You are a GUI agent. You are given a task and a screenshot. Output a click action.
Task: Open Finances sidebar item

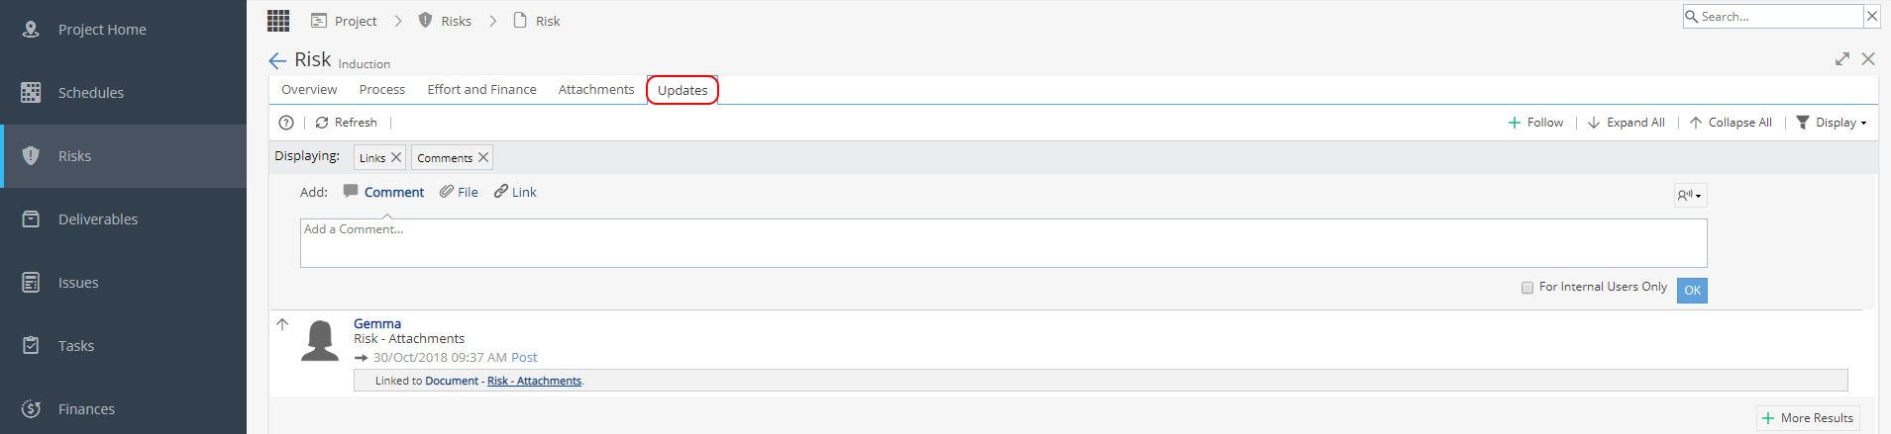tap(123, 409)
